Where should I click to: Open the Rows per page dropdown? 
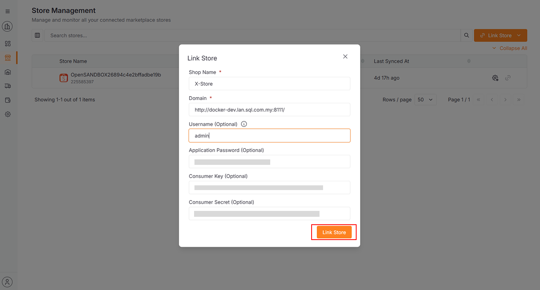tap(426, 100)
